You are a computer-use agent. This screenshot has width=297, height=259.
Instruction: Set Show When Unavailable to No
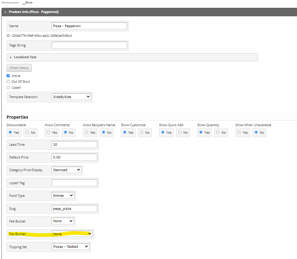click(256, 132)
